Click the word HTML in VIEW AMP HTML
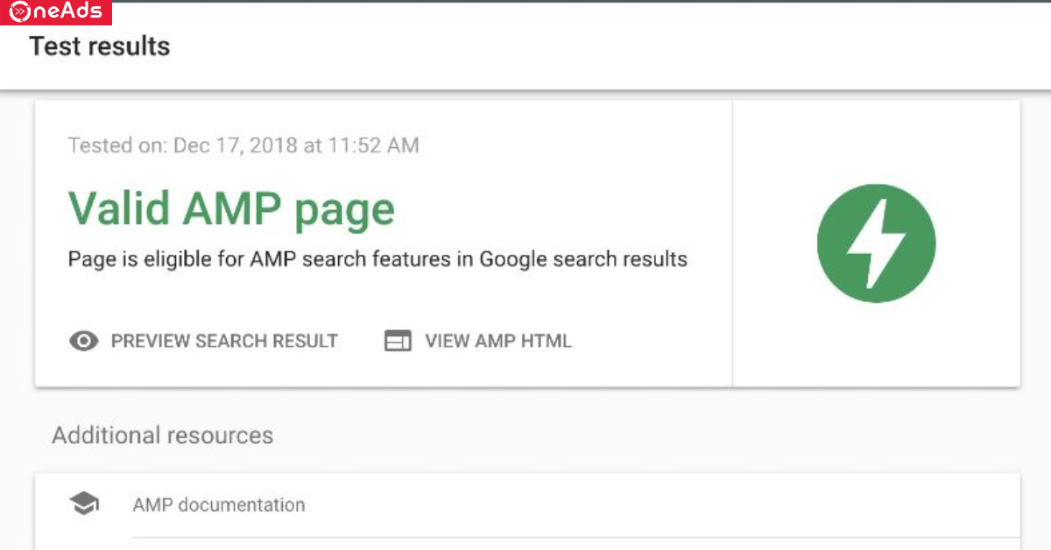The width and height of the screenshot is (1051, 550). 547,341
